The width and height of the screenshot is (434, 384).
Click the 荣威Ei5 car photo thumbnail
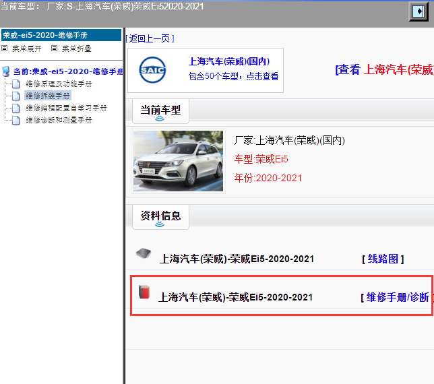178,161
